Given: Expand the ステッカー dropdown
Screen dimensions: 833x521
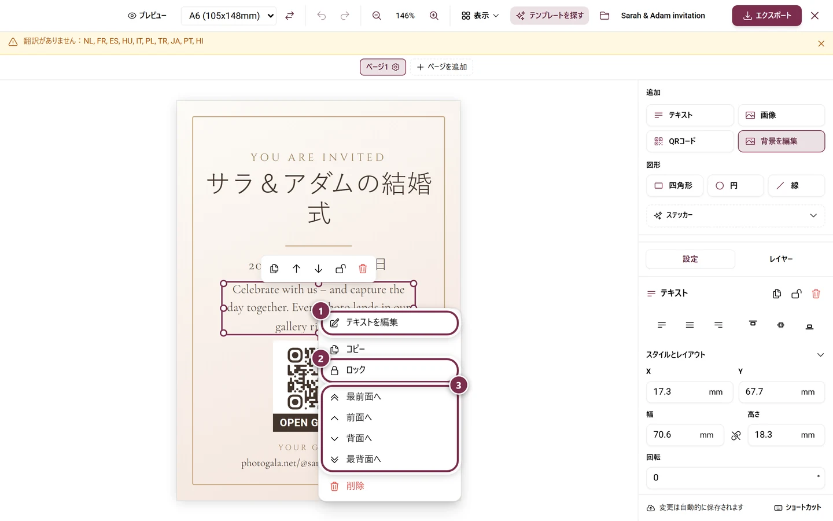Looking at the screenshot, I should coord(735,215).
